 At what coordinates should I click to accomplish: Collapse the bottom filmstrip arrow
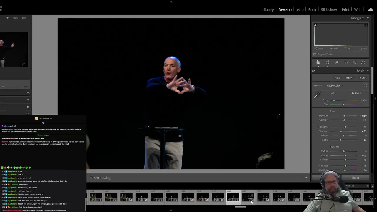(x=171, y=210)
